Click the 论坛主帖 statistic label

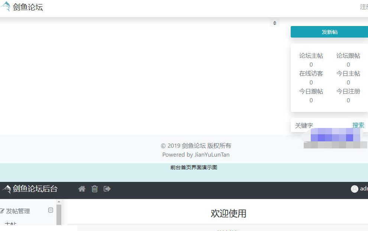tap(311, 56)
